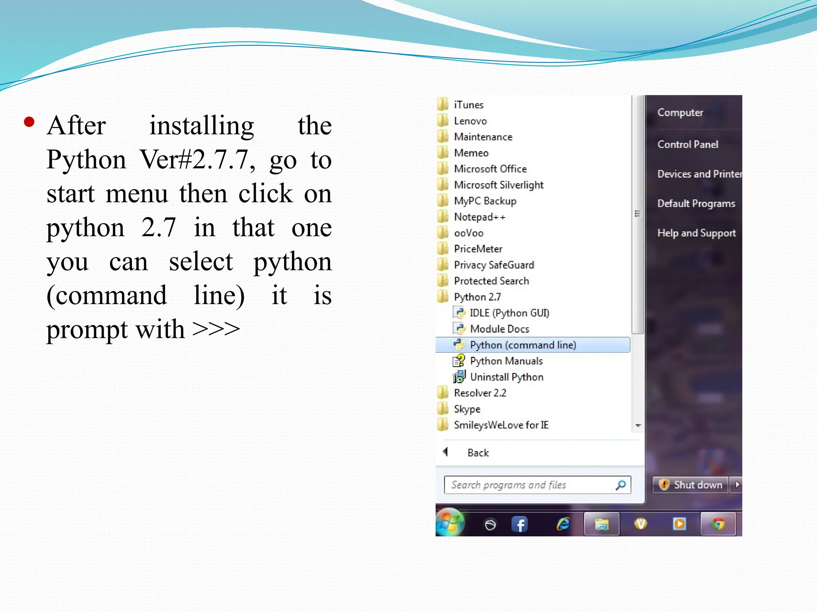817x612 pixels.
Task: Go Back to main start menu
Action: 478,453
